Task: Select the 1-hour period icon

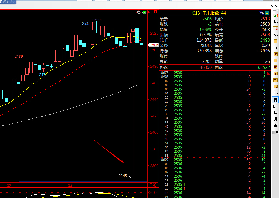Action: pyautogui.click(x=275, y=87)
